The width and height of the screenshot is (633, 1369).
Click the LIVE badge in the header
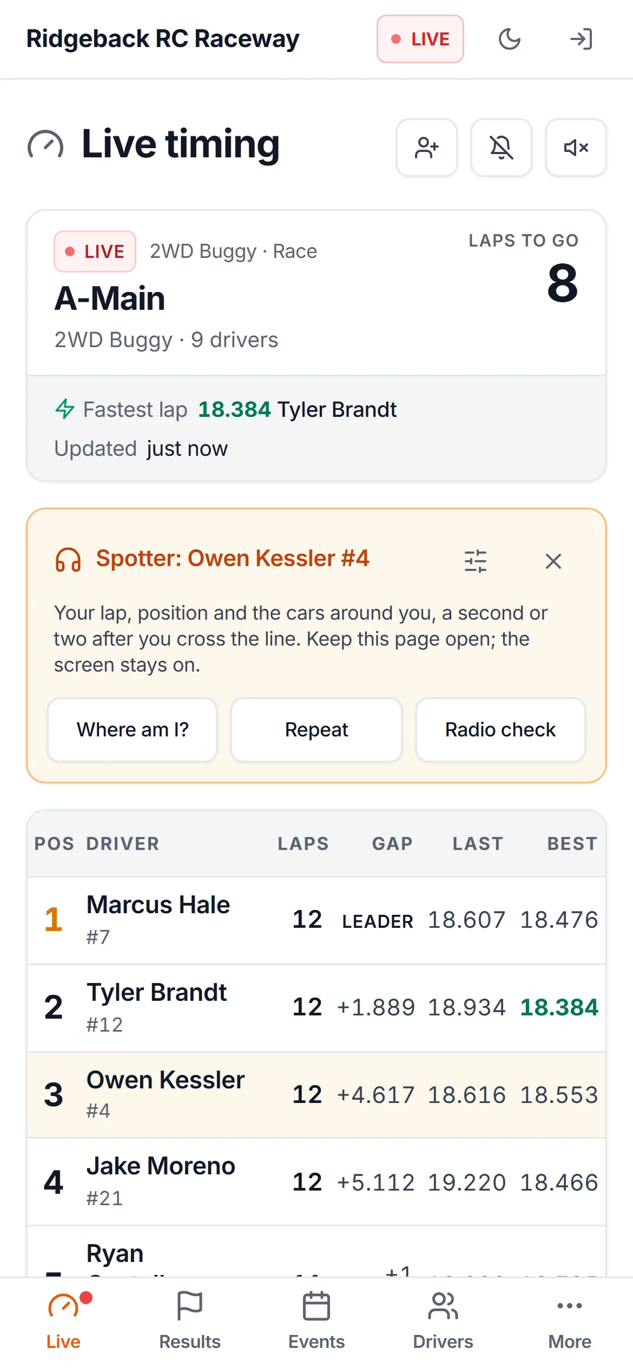420,39
